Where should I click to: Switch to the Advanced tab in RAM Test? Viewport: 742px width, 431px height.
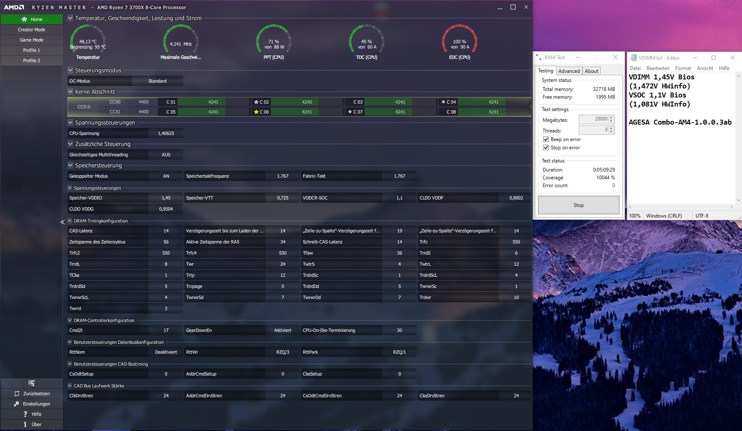click(x=569, y=71)
